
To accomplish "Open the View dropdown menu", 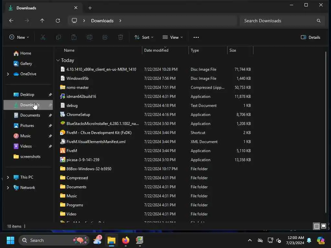I will coord(173,37).
